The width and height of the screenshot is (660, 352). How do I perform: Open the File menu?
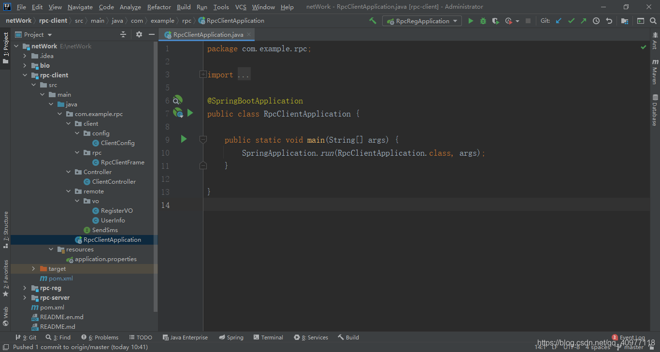click(x=21, y=7)
